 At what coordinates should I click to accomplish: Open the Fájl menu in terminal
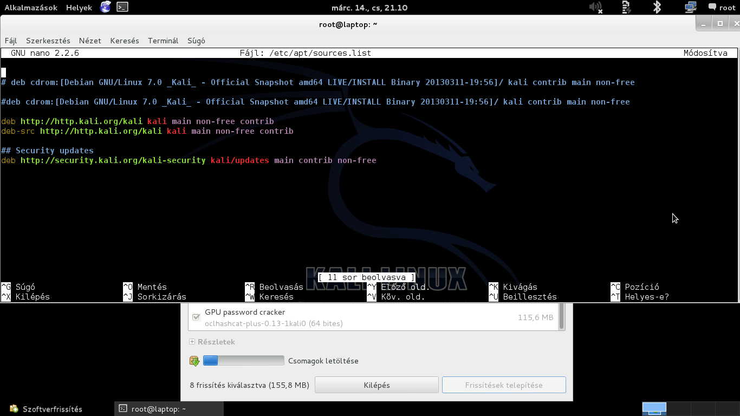tap(11, 41)
